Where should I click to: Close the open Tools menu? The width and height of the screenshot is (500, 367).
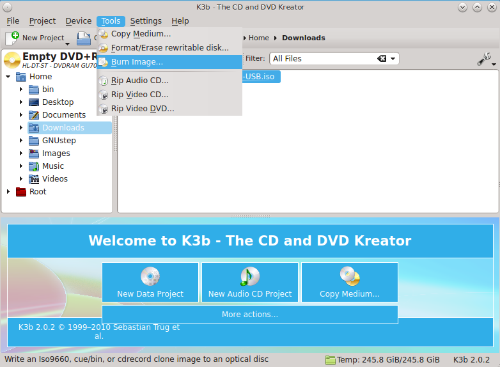coord(111,21)
